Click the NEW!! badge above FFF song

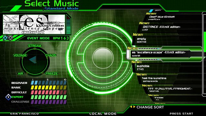click(x=147, y=85)
